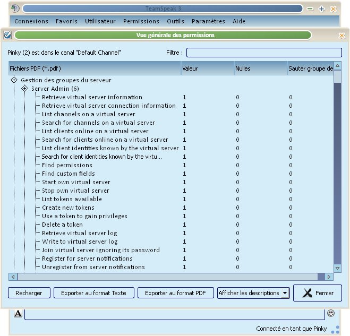Open the Favoris menu
The image size is (350, 336).
(x=66, y=21)
